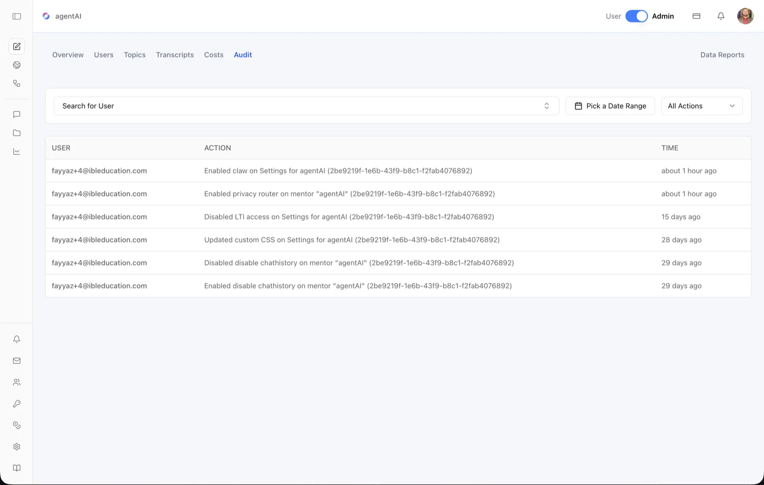Click 'Disabled LTI access on Settings' action

pos(349,217)
